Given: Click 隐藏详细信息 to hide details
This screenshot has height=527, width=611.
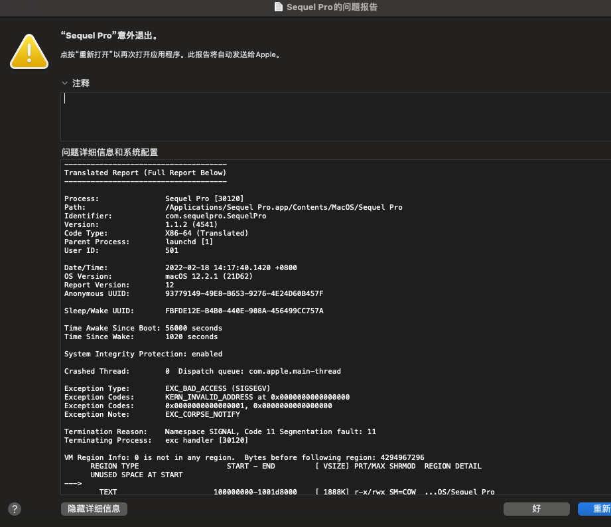Looking at the screenshot, I should (x=94, y=508).
